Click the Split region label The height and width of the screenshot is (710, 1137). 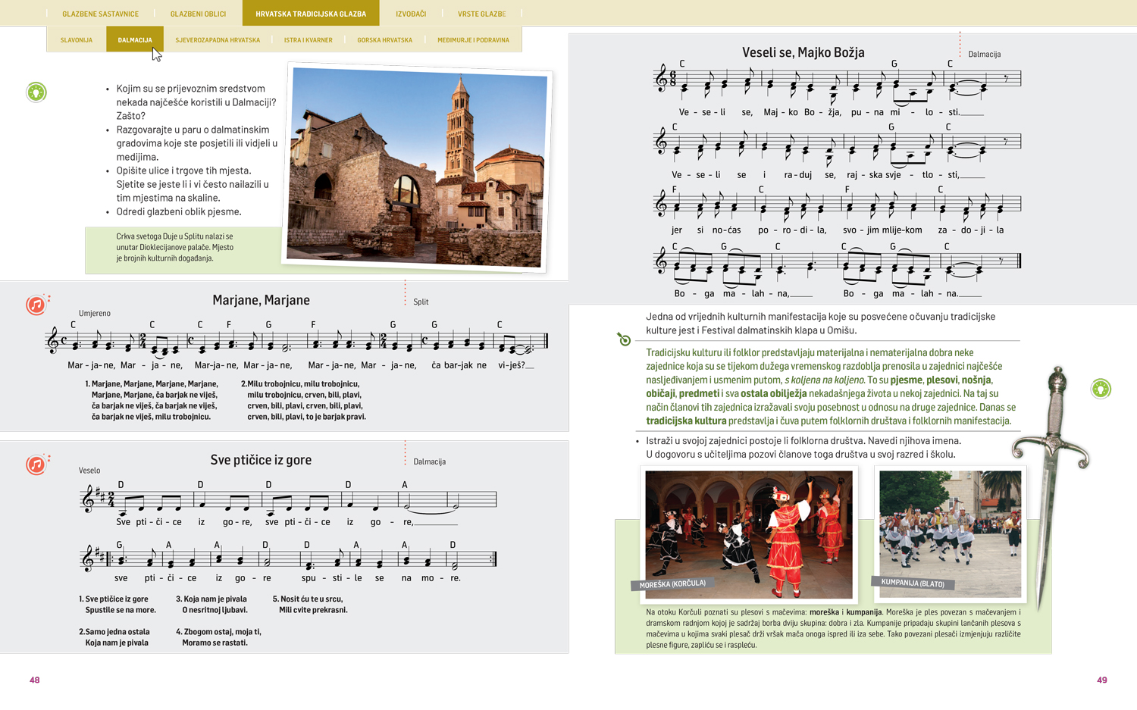(x=421, y=302)
